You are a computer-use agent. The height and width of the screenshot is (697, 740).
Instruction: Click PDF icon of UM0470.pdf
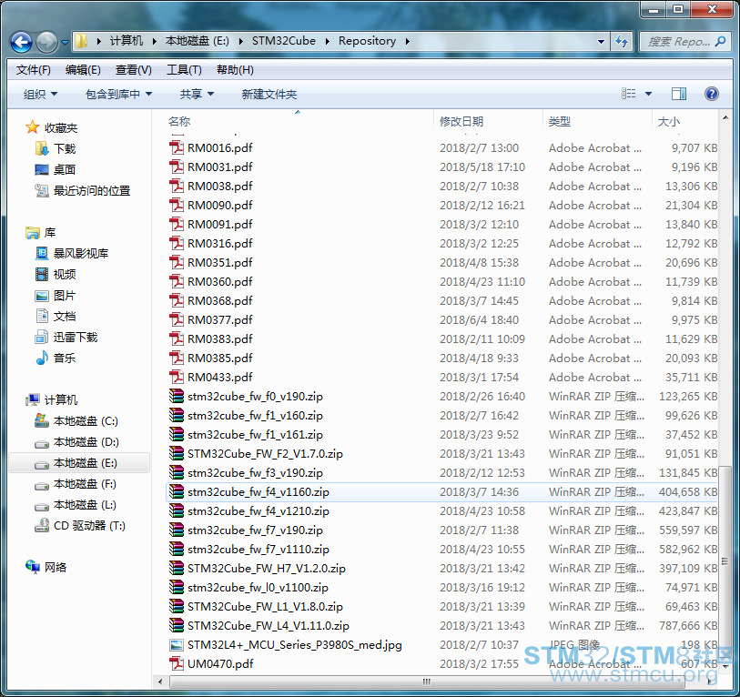pyautogui.click(x=177, y=664)
